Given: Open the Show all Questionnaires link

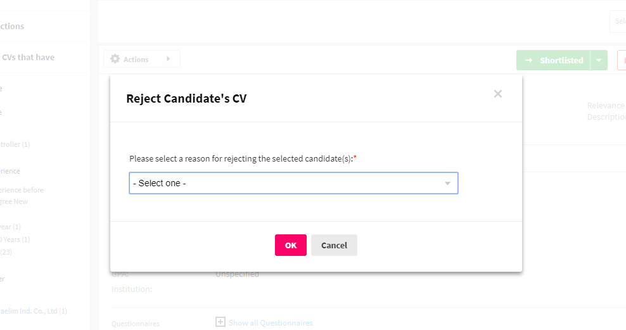Looking at the screenshot, I should pyautogui.click(x=271, y=323).
